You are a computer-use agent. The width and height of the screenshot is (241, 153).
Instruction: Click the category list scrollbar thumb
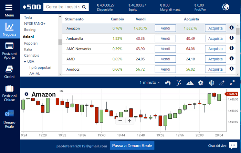60,42
